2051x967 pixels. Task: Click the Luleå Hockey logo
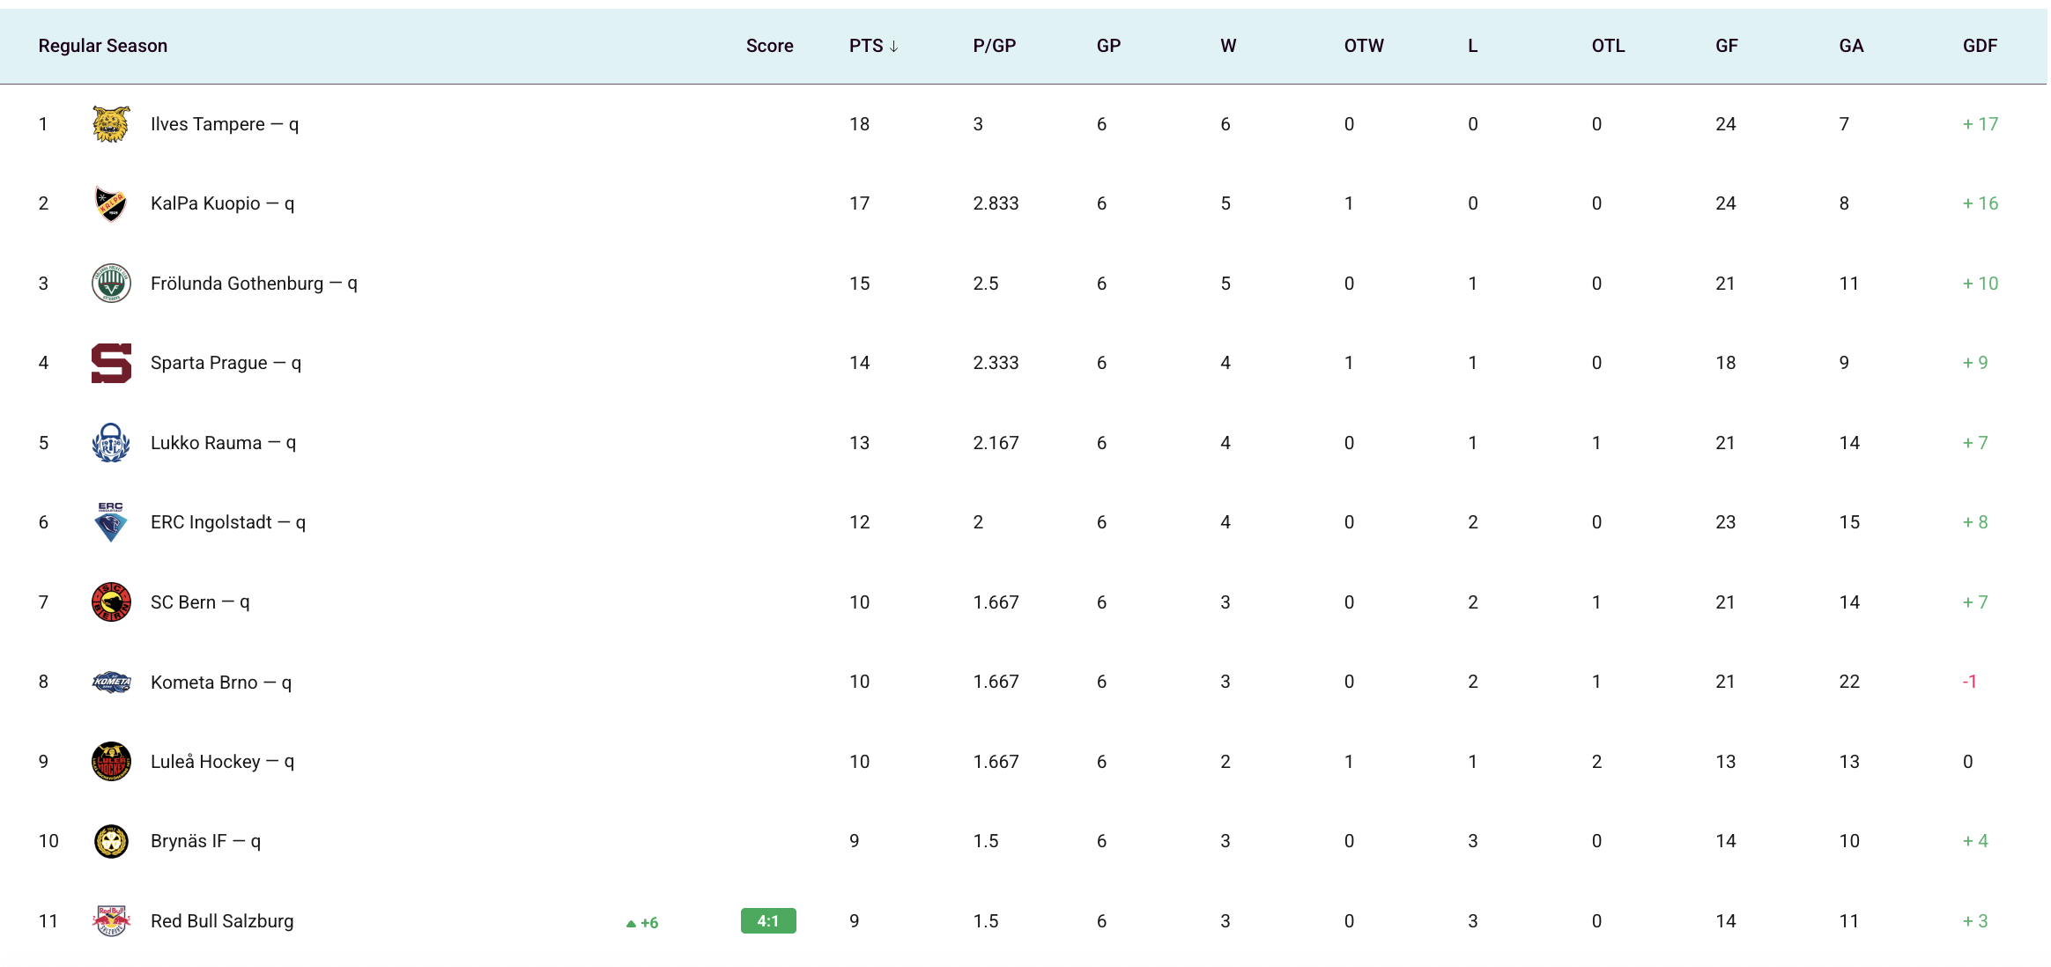coord(111,762)
